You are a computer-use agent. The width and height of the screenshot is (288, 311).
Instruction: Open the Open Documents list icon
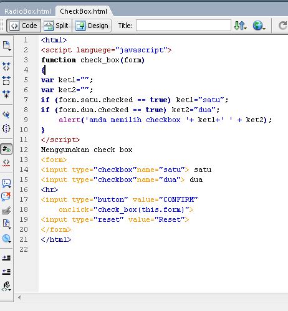pyautogui.click(x=6, y=45)
